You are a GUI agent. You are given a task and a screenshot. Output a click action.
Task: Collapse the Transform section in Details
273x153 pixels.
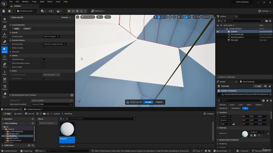pyautogui.click(x=218, y=113)
